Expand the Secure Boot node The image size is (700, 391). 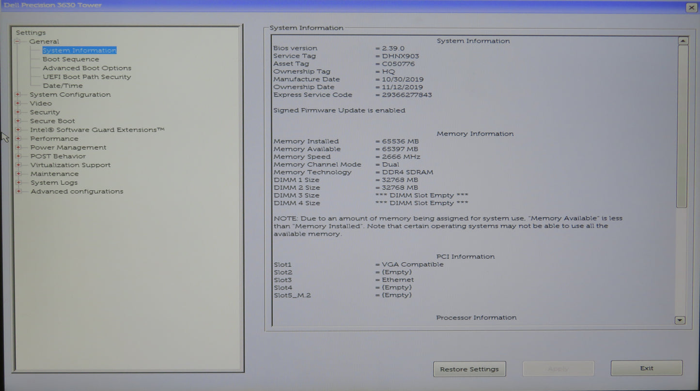(x=18, y=121)
